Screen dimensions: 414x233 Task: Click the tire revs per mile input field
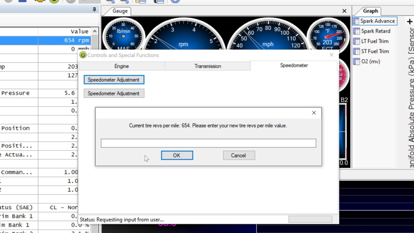[x=208, y=143]
